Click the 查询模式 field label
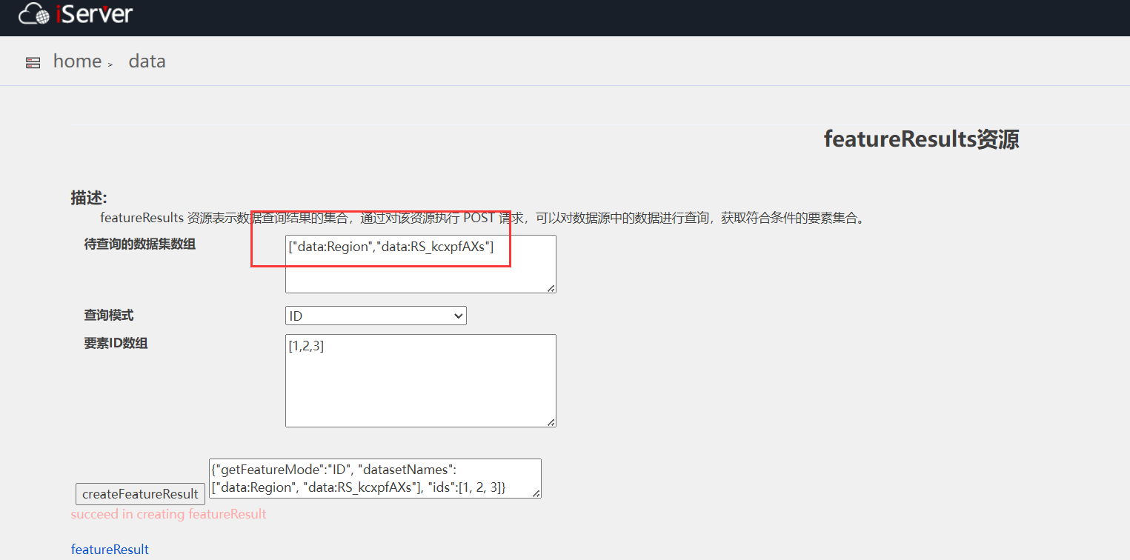1130x560 pixels. [109, 315]
